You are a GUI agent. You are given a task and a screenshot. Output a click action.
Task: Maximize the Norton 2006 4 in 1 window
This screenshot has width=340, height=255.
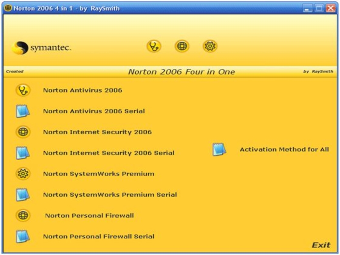pos(319,8)
